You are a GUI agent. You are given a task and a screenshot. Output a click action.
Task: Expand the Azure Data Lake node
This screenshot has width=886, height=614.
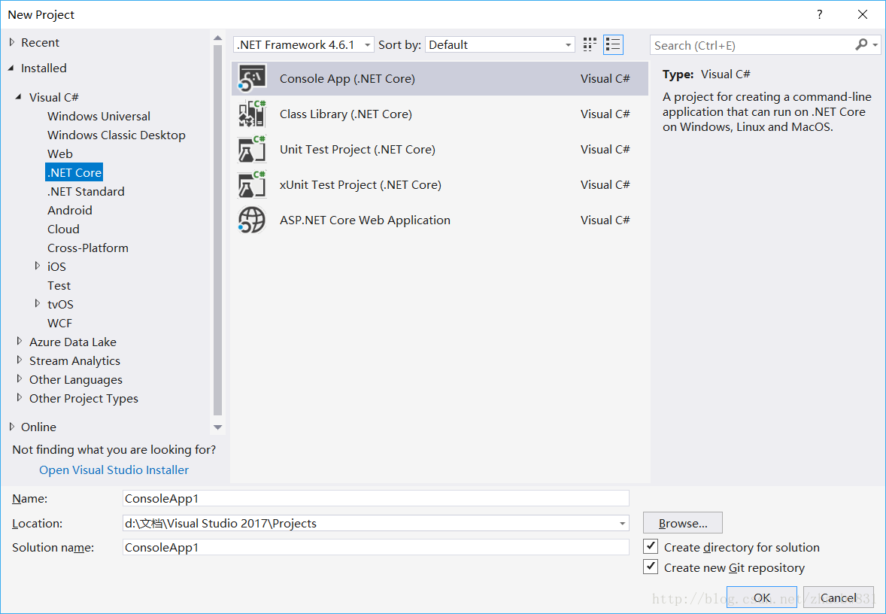point(20,342)
